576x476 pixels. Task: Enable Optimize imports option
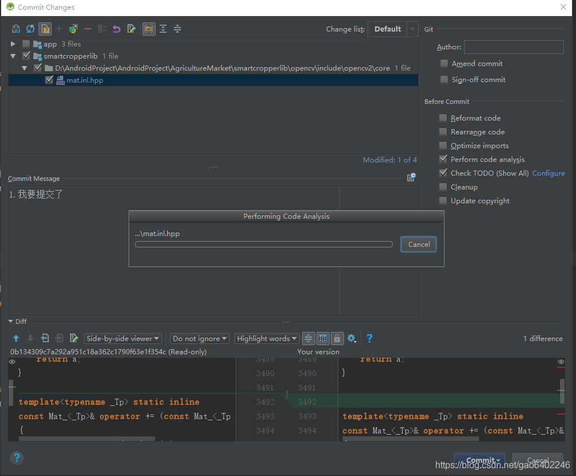tap(443, 145)
